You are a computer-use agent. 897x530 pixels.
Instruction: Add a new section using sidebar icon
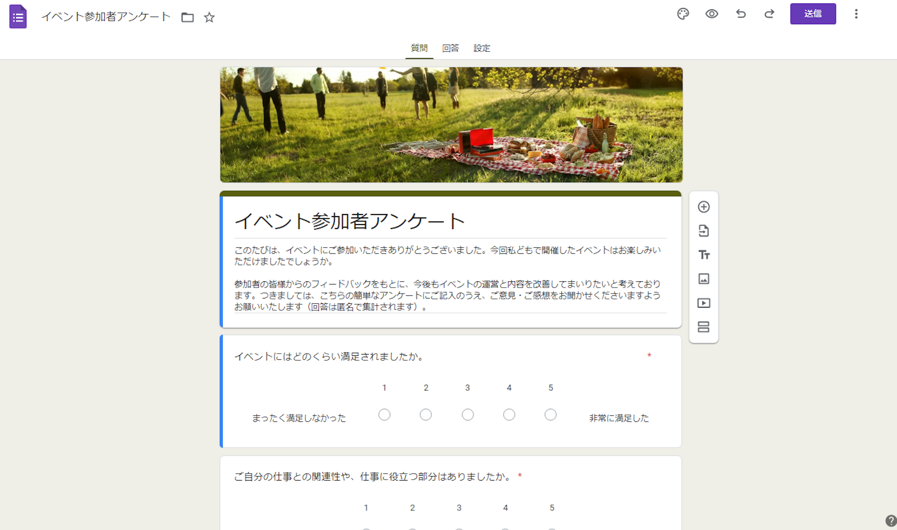(703, 327)
